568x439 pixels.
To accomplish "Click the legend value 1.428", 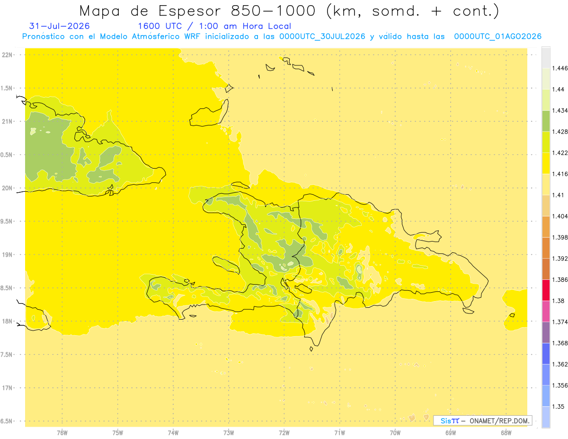I will tap(560, 132).
